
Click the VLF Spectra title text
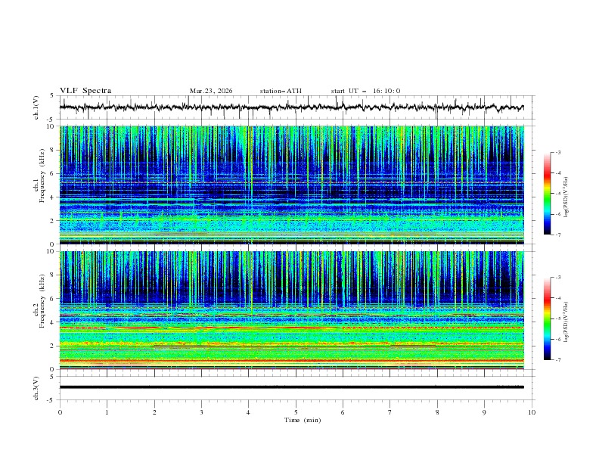point(85,91)
